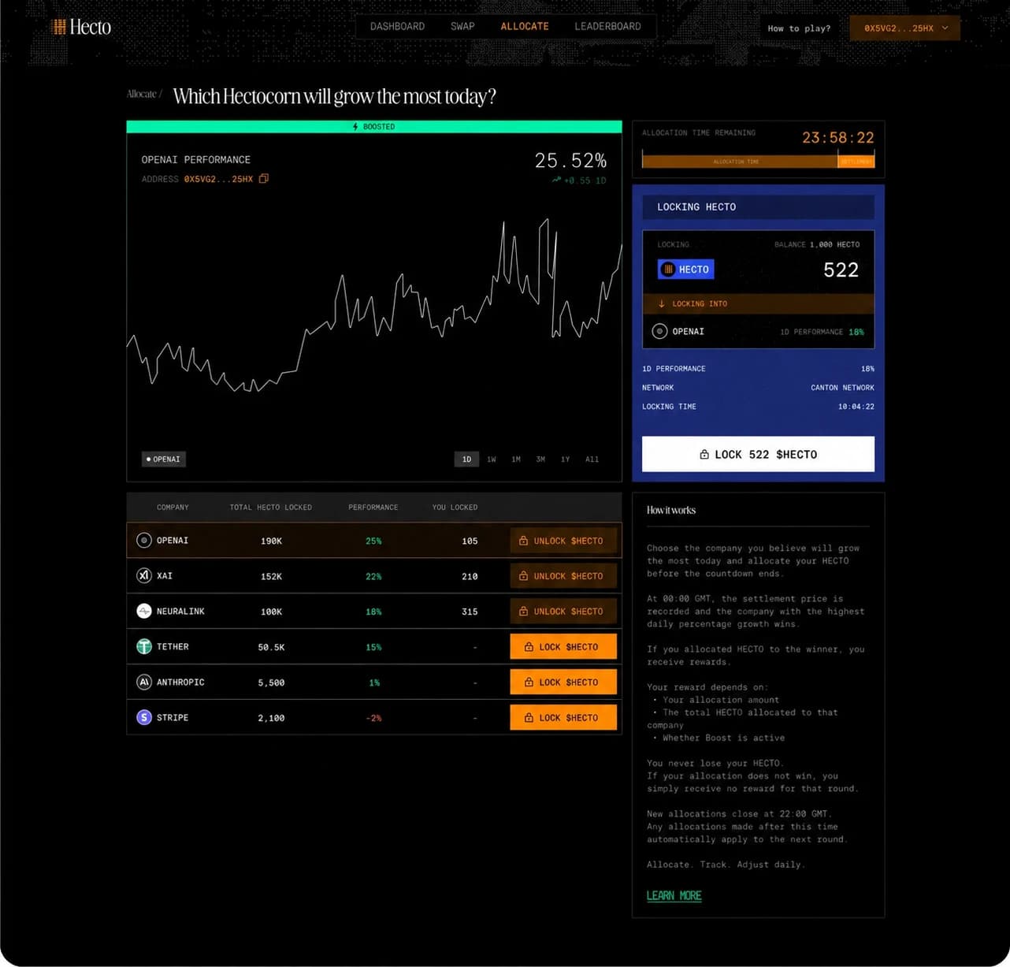The height and width of the screenshot is (967, 1010).
Task: Click the Company column header
Action: point(173,508)
